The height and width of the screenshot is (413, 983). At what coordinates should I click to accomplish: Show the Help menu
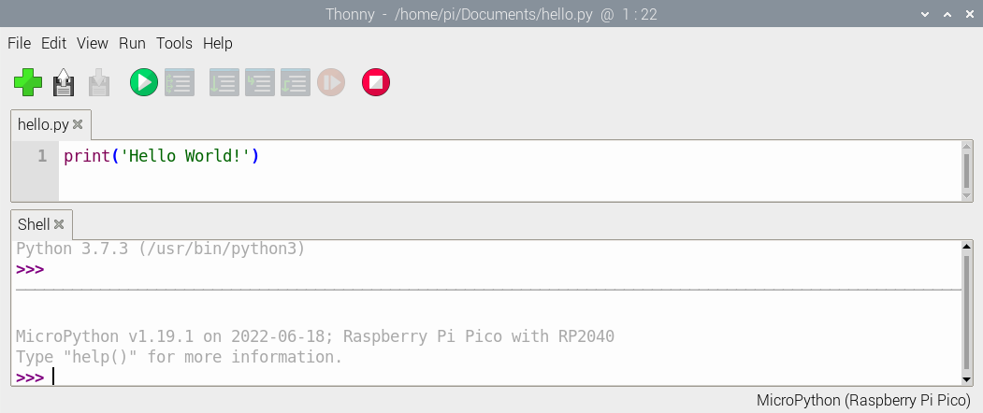coord(217,43)
